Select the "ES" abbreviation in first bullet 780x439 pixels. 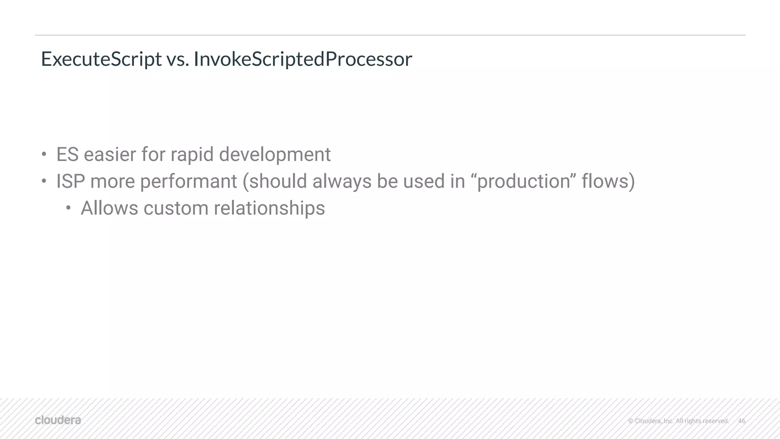67,155
